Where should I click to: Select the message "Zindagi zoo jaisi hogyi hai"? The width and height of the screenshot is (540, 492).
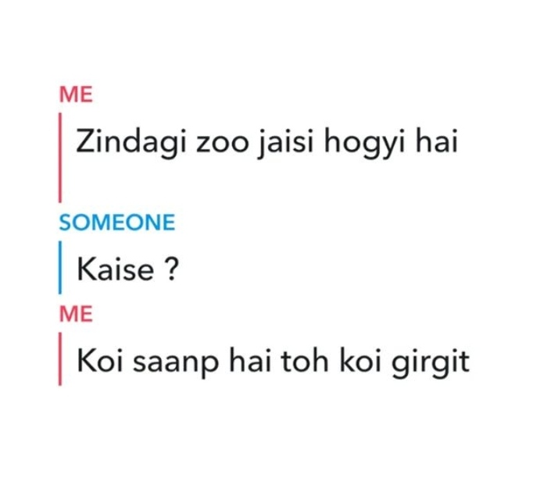[x=267, y=143]
